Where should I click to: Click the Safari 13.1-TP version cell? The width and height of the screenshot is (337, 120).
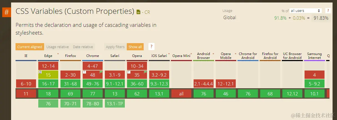pos(115,104)
